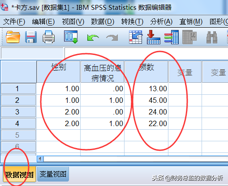Image resolution: width=228 pixels, height=186 pixels.
Task: Open the recall recent dialogs icon
Action: (71, 37)
